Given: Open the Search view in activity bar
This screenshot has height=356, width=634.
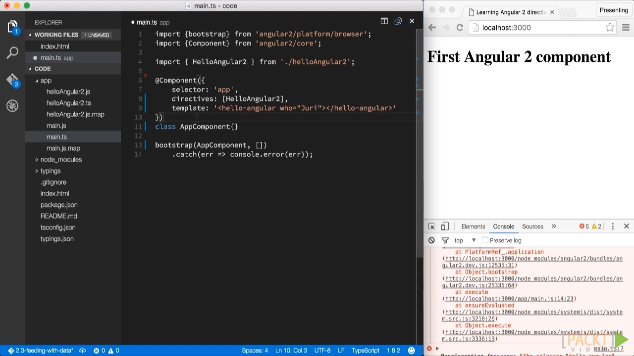Looking at the screenshot, I should click(x=12, y=52).
